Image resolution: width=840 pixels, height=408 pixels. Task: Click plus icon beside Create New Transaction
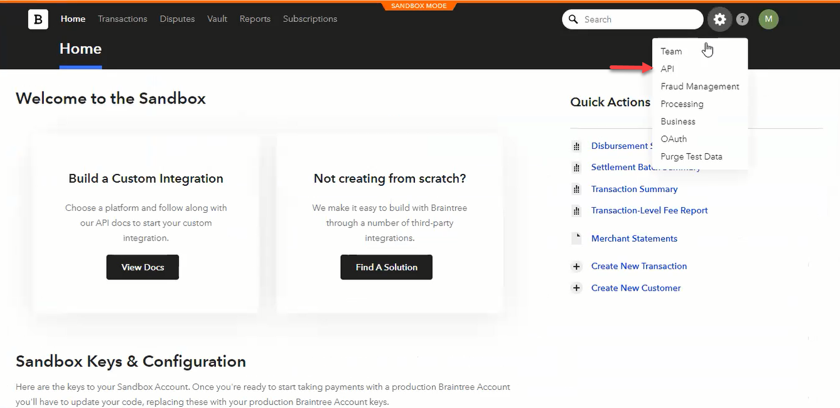click(x=576, y=266)
